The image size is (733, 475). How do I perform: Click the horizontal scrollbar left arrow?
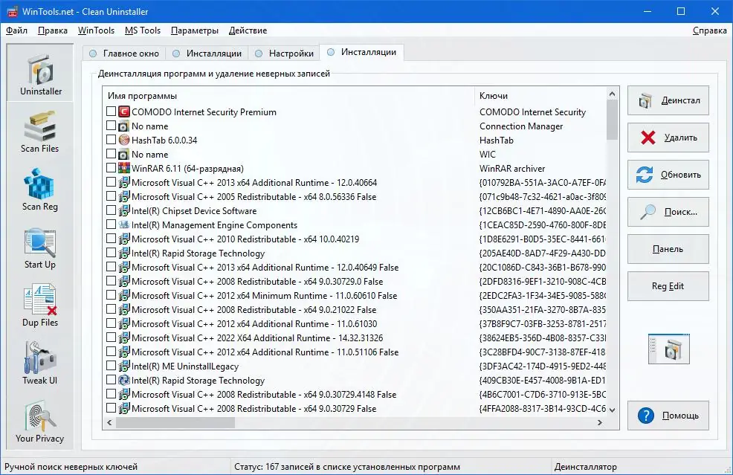109,422
